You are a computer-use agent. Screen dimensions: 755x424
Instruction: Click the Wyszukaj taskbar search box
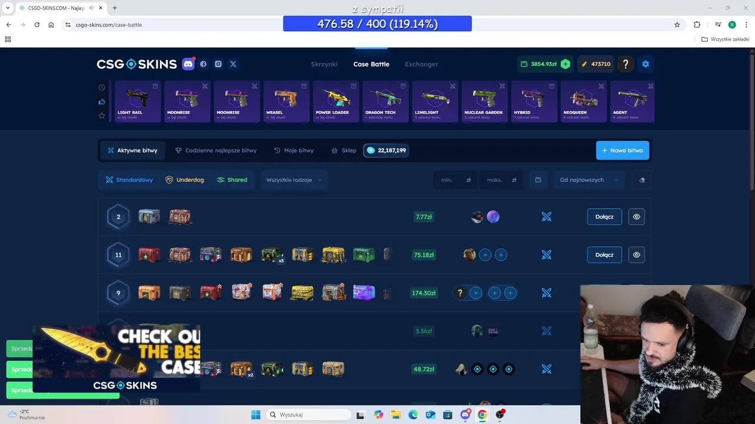(x=307, y=415)
